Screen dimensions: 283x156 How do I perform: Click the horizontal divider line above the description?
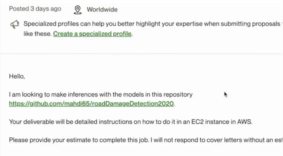coord(141,54)
